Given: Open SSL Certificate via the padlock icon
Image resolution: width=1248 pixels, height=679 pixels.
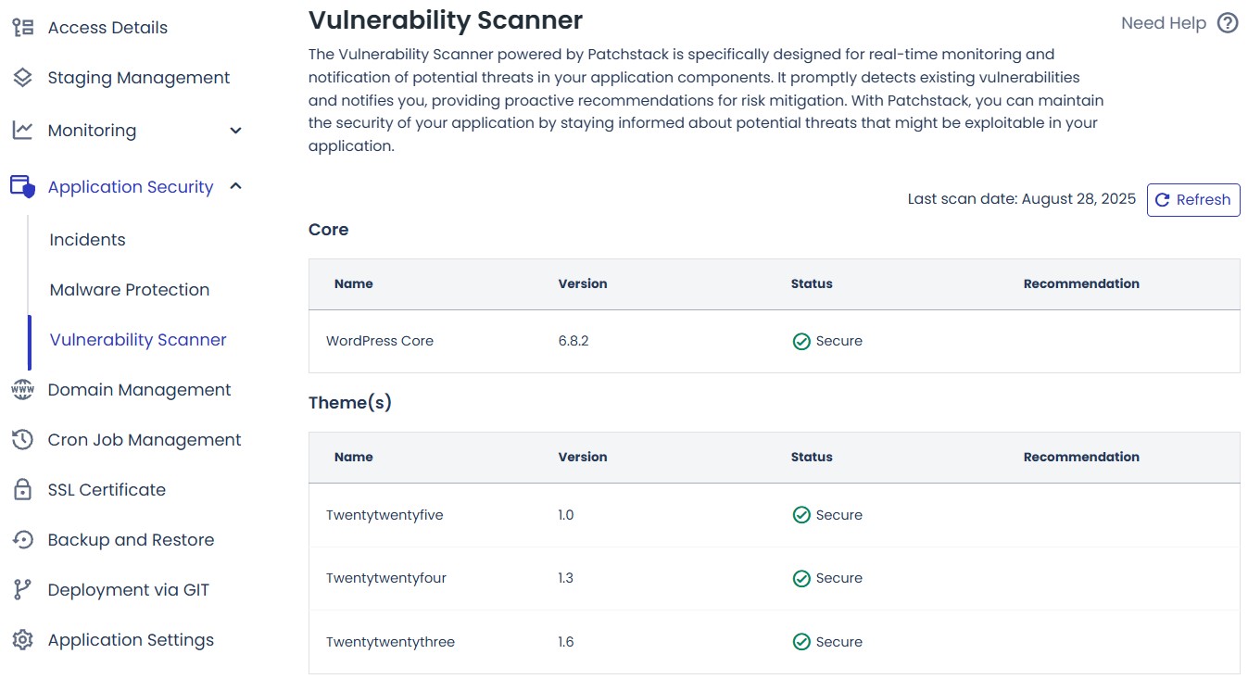Looking at the screenshot, I should [x=21, y=489].
